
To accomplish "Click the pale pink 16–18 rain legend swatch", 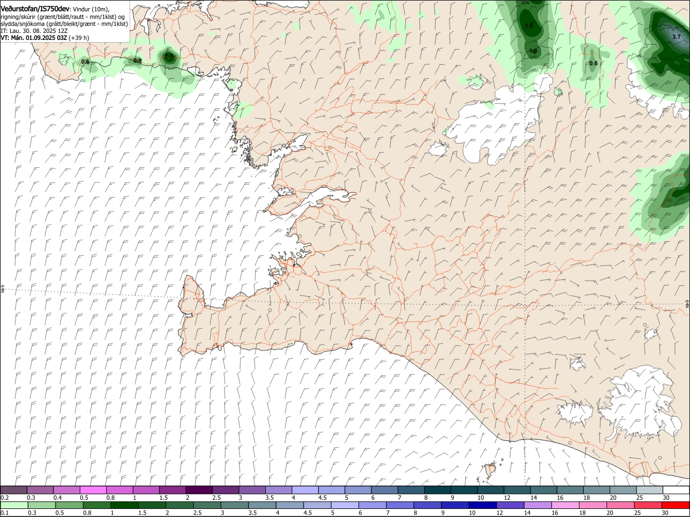I will (x=565, y=505).
